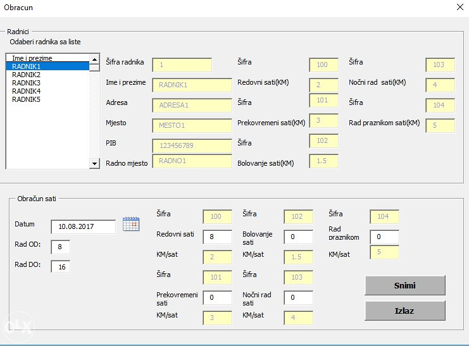This screenshot has width=469, height=346.
Task: Focus the Rad DO input field
Action: coord(60,267)
